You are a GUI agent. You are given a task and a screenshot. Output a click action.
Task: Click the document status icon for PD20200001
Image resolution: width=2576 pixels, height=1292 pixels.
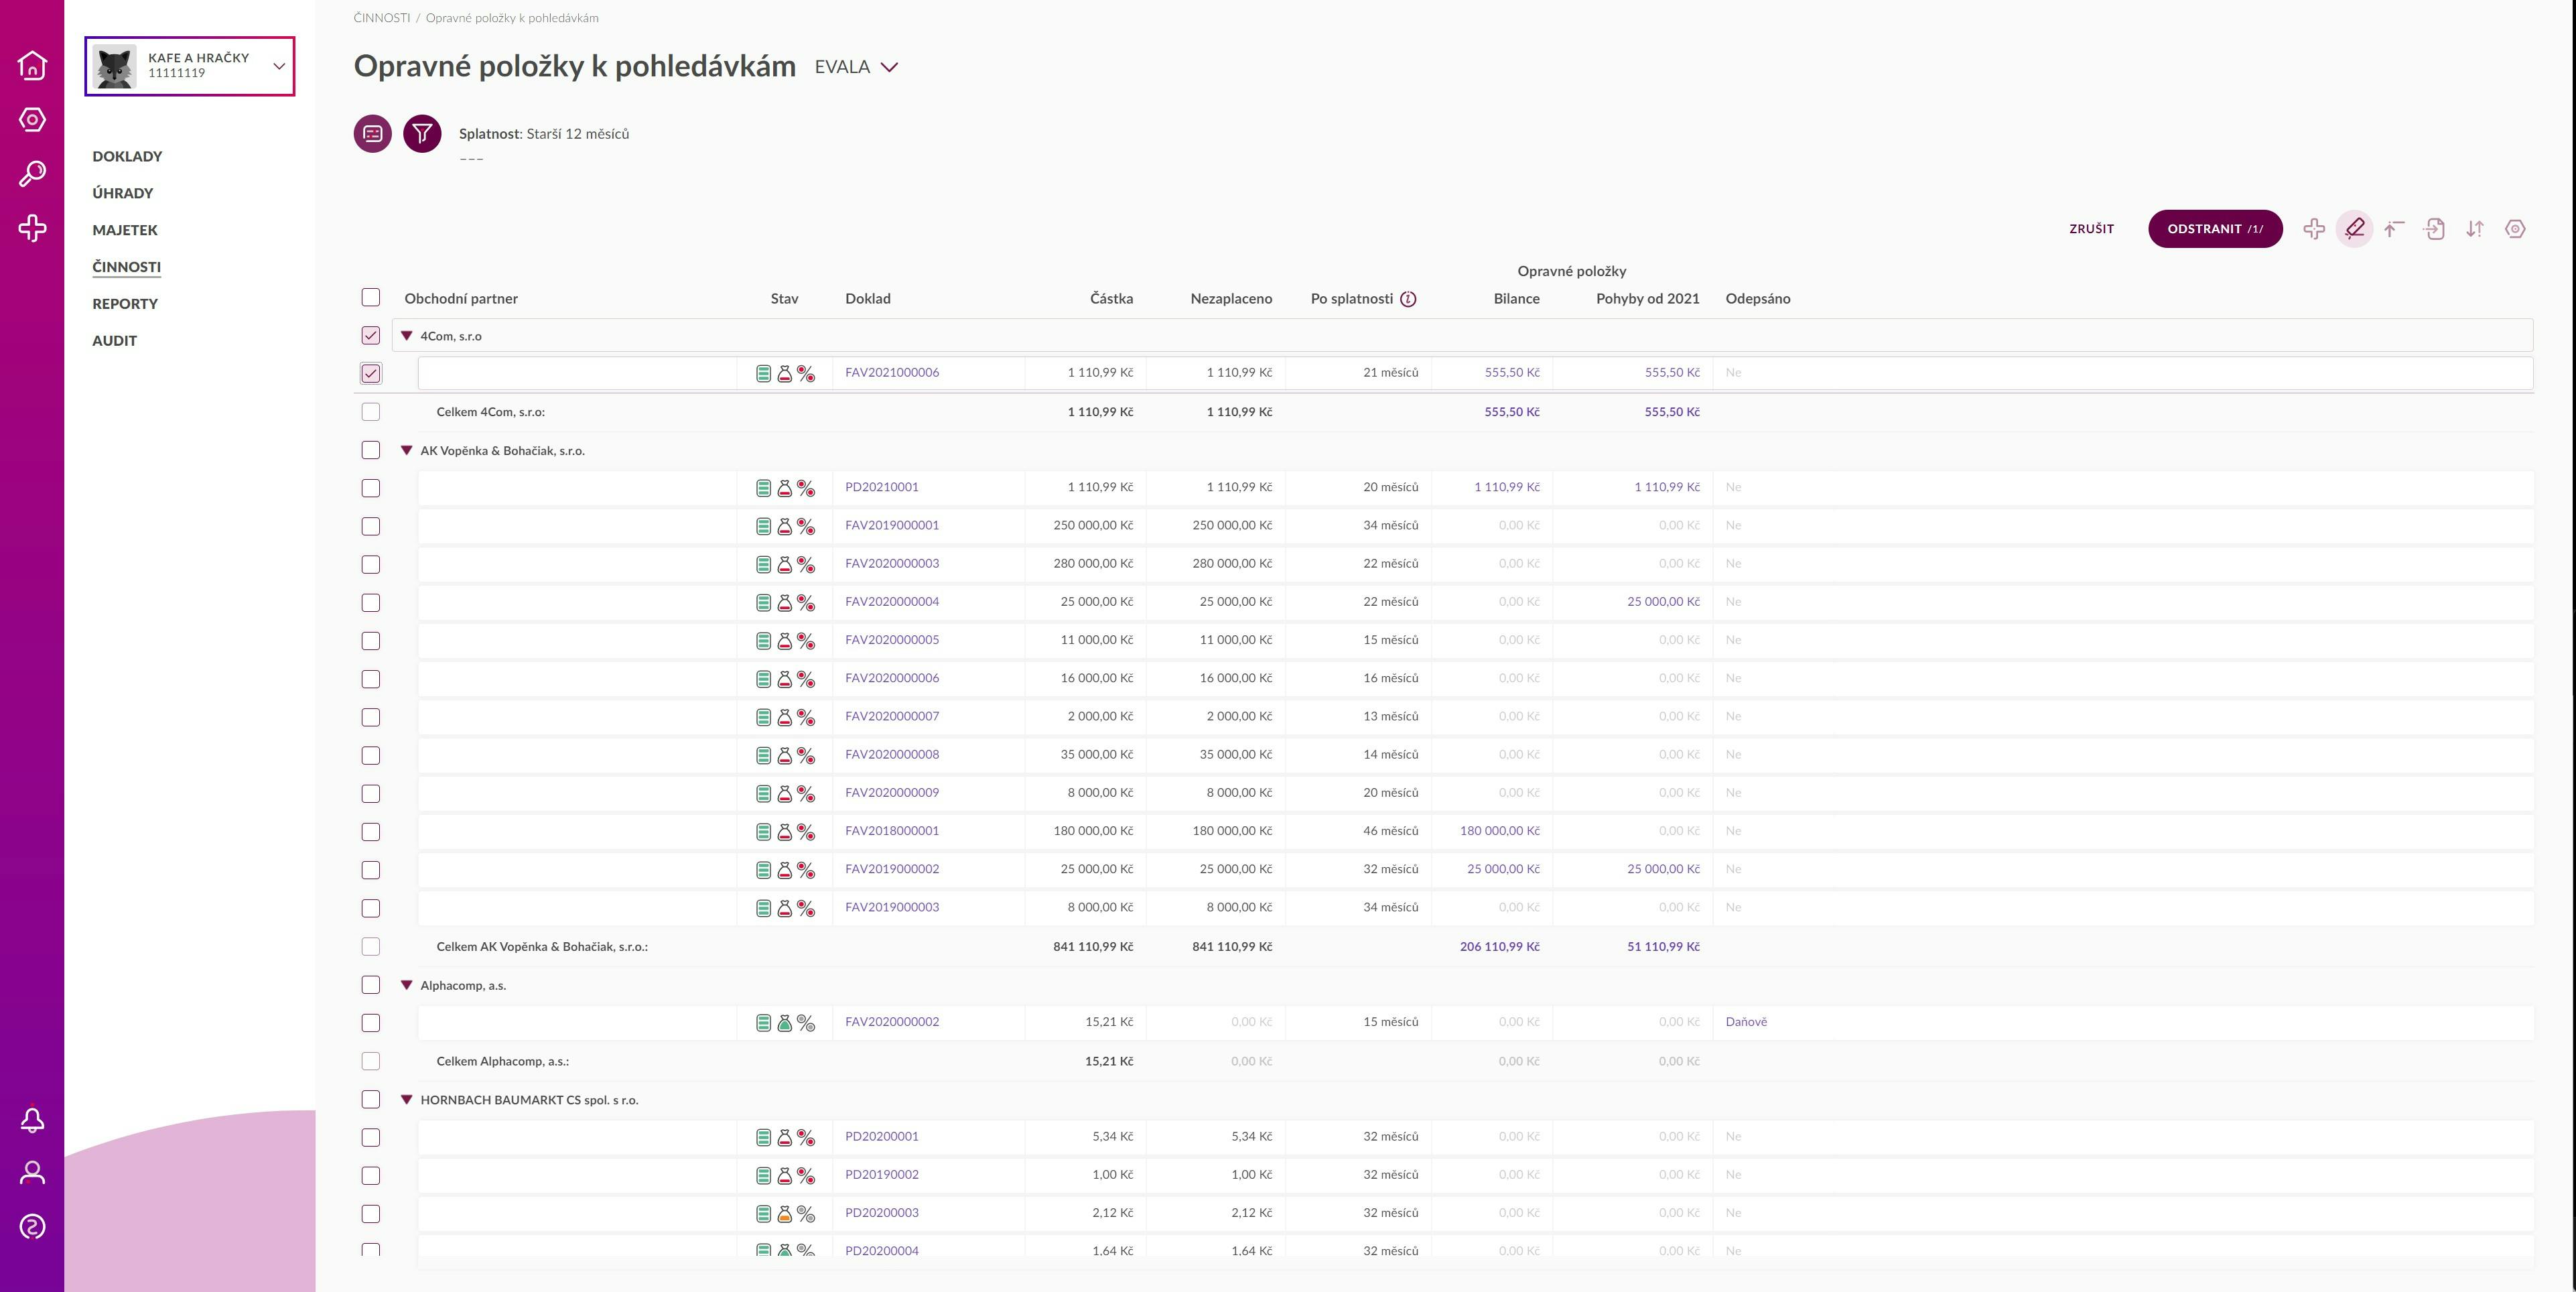763,1138
